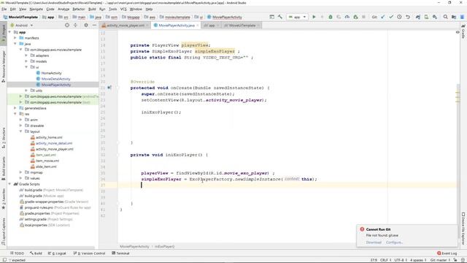The width and height of the screenshot is (467, 263).
Task: Expand the adapters package
Action: (x=26, y=56)
